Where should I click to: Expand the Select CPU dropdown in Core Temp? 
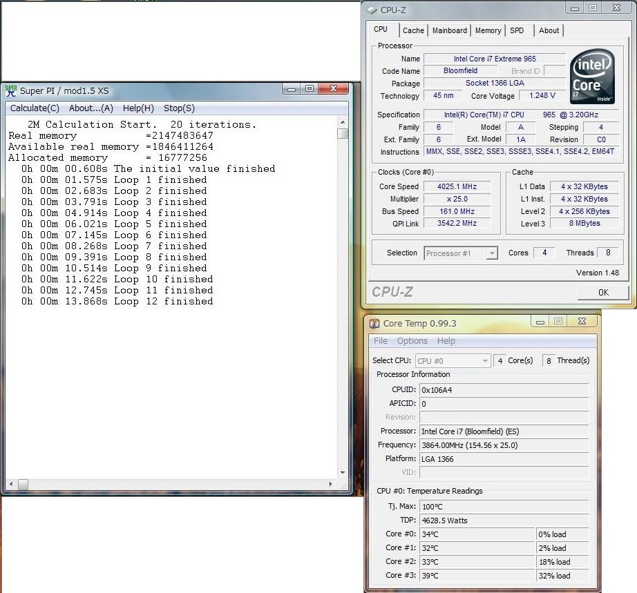pyautogui.click(x=453, y=361)
